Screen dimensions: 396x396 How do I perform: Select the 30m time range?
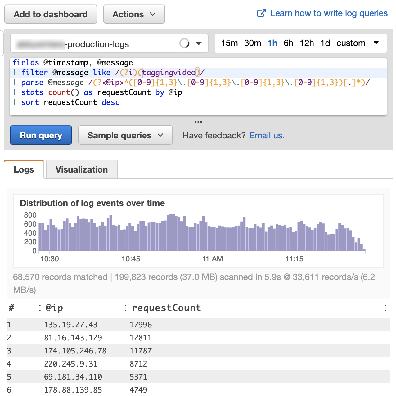click(253, 43)
